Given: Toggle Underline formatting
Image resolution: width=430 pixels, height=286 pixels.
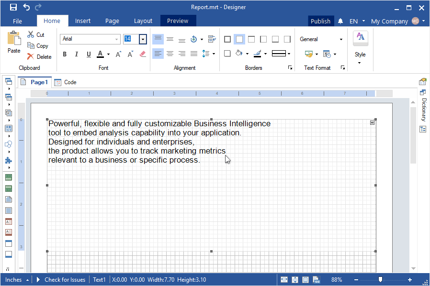Looking at the screenshot, I should pyautogui.click(x=89, y=54).
